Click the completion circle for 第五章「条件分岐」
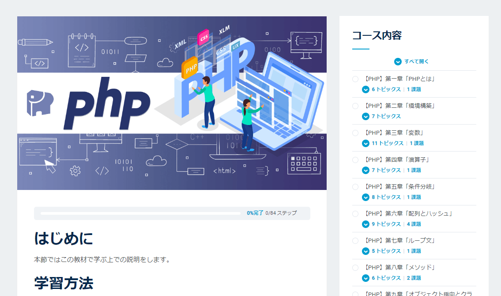 (x=355, y=187)
